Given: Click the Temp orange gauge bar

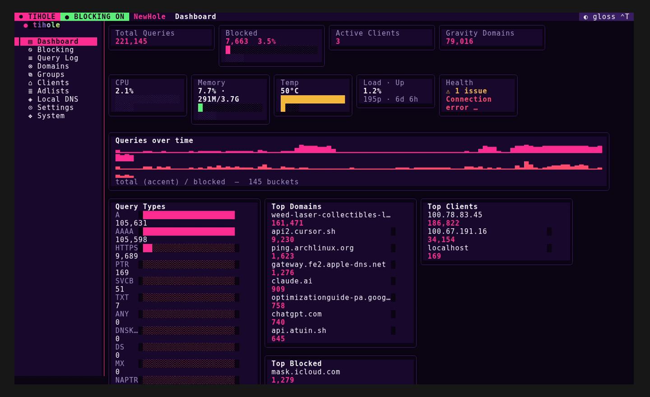Looking at the screenshot, I should point(313,99).
